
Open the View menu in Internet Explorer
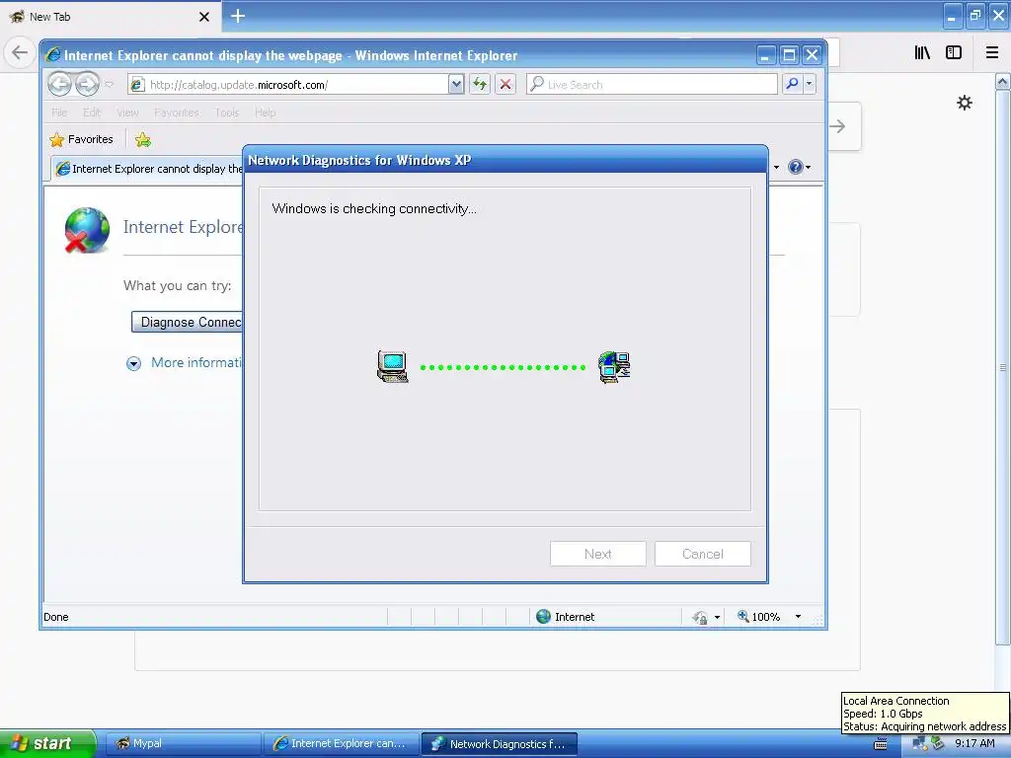[127, 113]
